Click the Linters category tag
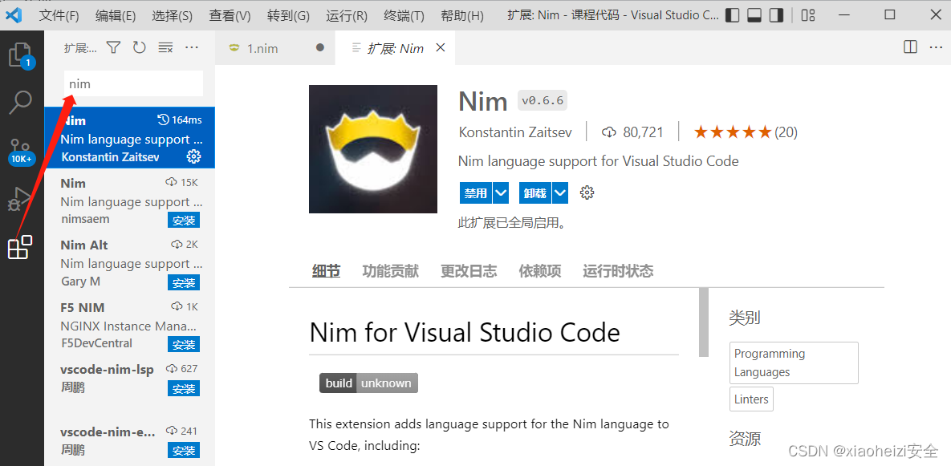Screen dimensions: 951x466 751,399
